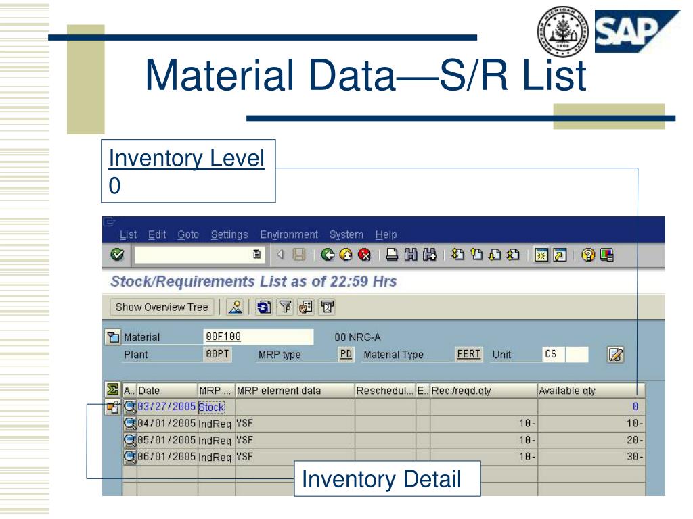Click the person icon beside Show Overview Tree
Viewport: 693px width, 519px height.
point(236,307)
